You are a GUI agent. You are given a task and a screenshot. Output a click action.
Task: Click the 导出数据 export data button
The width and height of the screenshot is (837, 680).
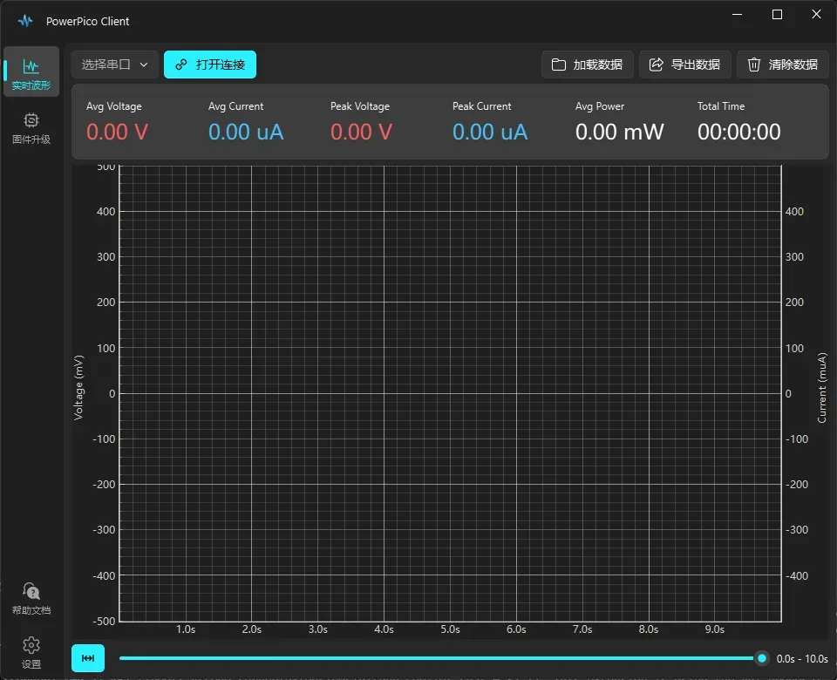point(685,65)
